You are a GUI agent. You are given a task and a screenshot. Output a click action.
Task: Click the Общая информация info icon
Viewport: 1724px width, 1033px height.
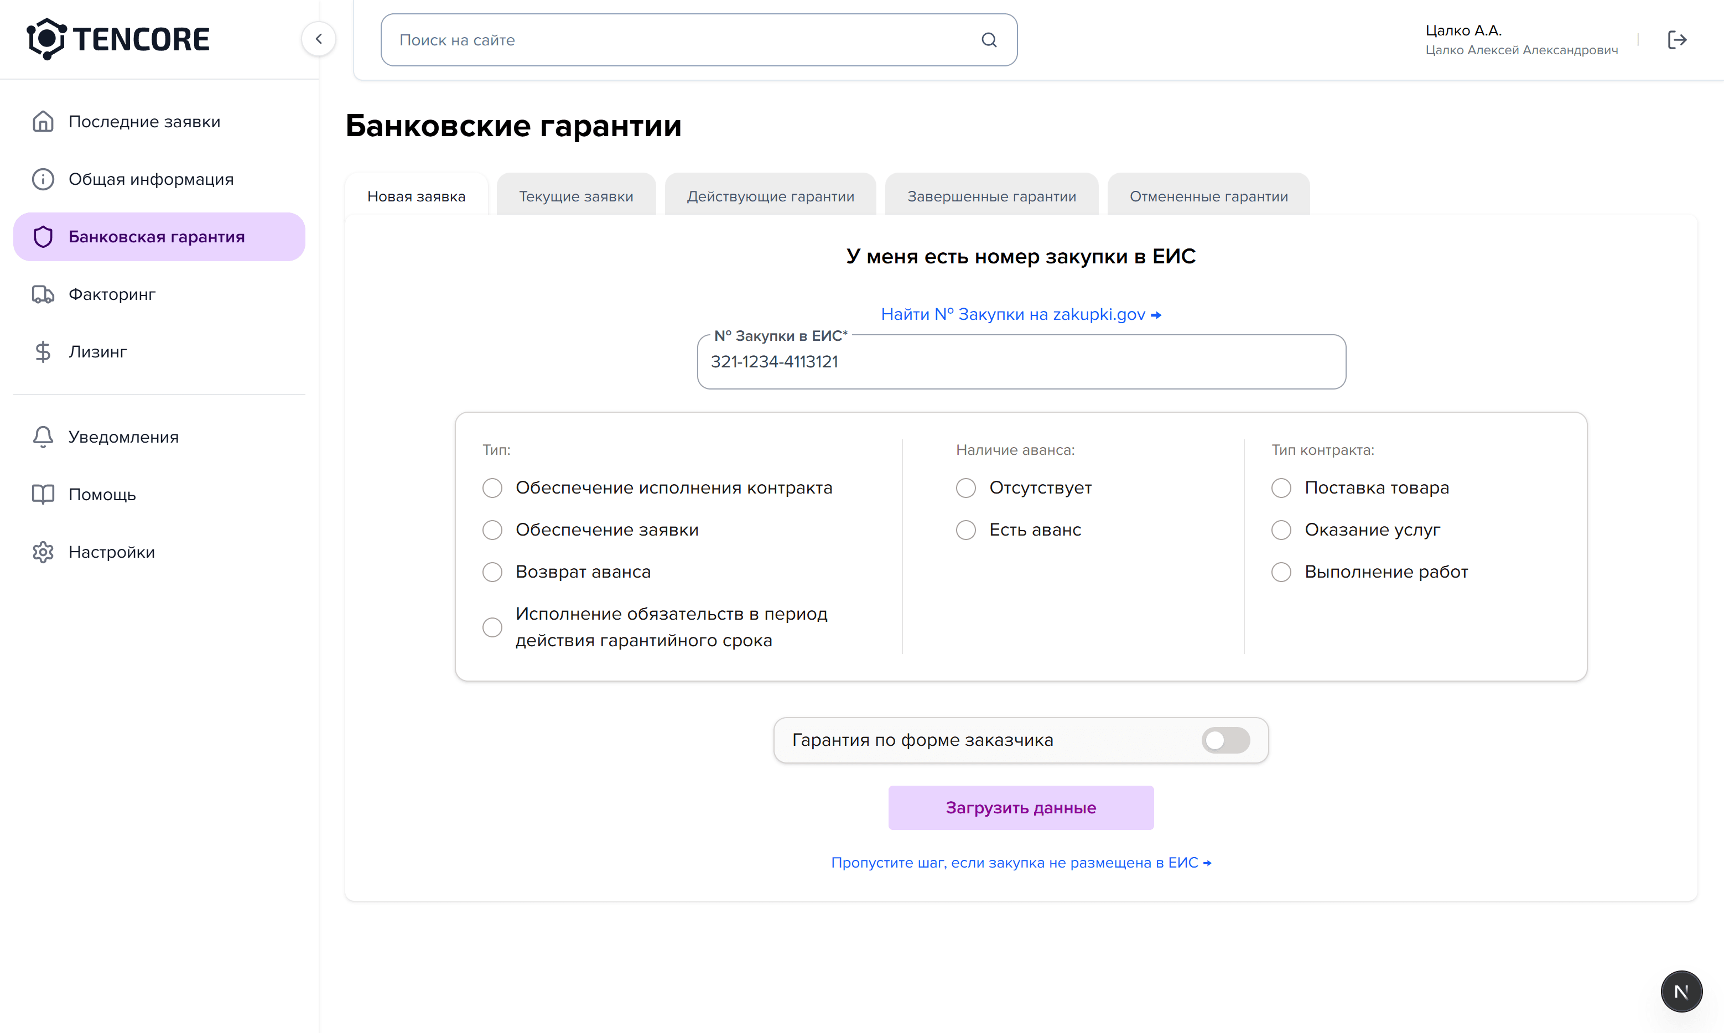(x=43, y=179)
